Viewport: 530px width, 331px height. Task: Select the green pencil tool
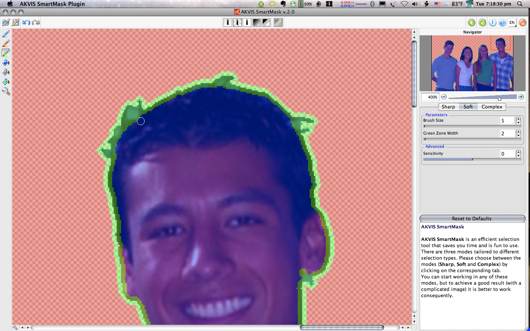coord(6,53)
